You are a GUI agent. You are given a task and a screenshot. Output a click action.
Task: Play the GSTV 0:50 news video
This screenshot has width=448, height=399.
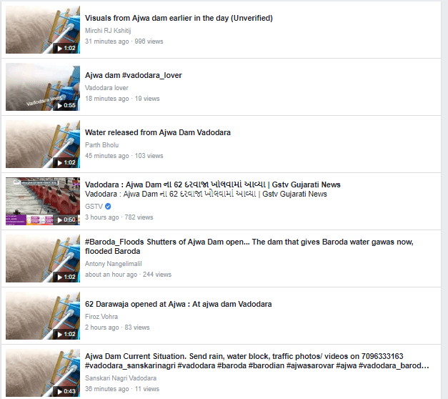tap(43, 201)
